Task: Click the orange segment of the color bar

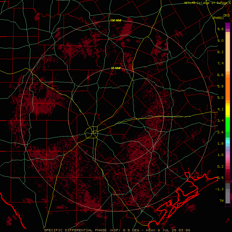Action: pos(228,89)
